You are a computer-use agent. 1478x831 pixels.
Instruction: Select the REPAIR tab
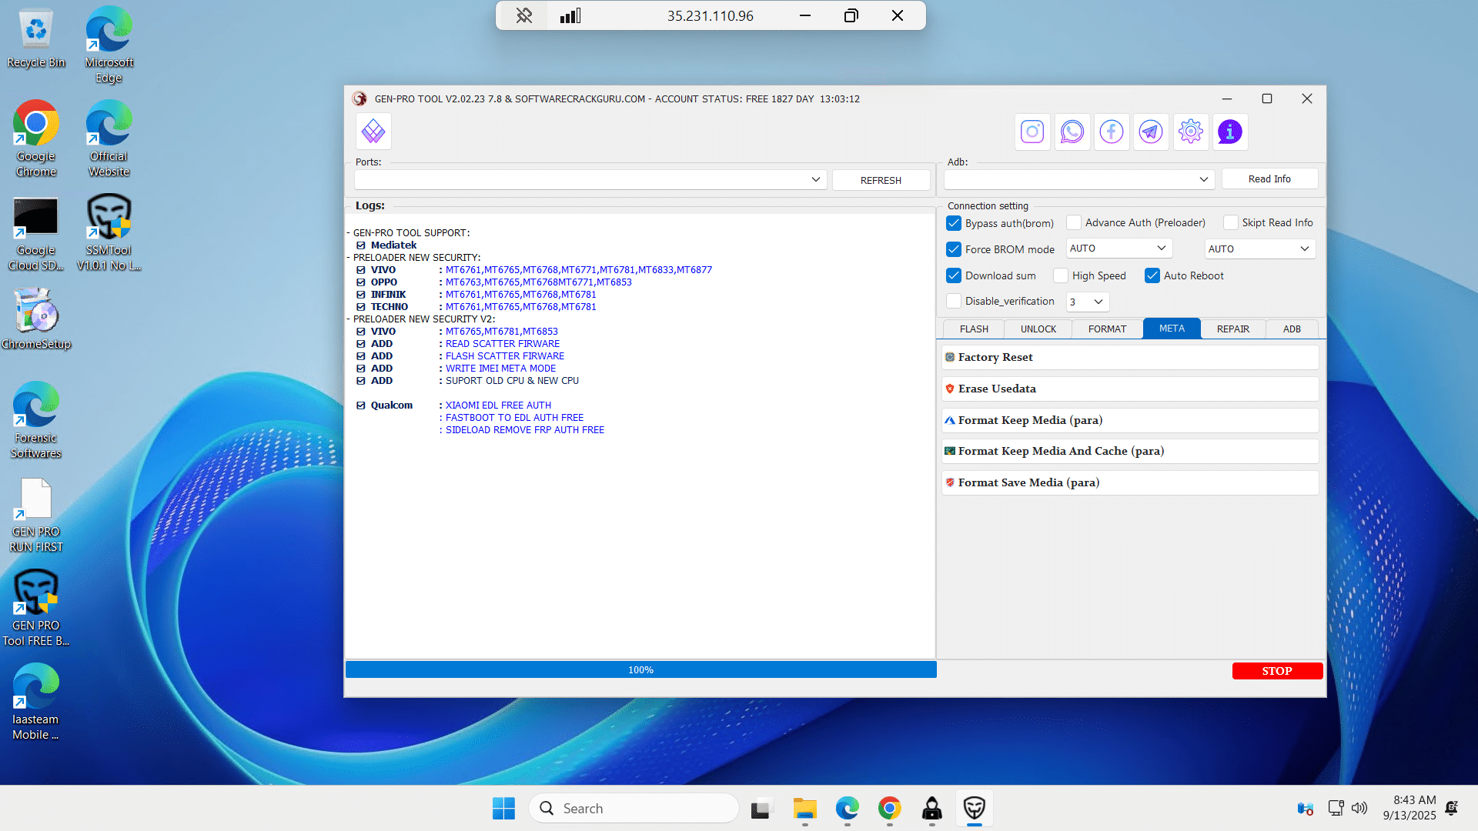tap(1232, 329)
